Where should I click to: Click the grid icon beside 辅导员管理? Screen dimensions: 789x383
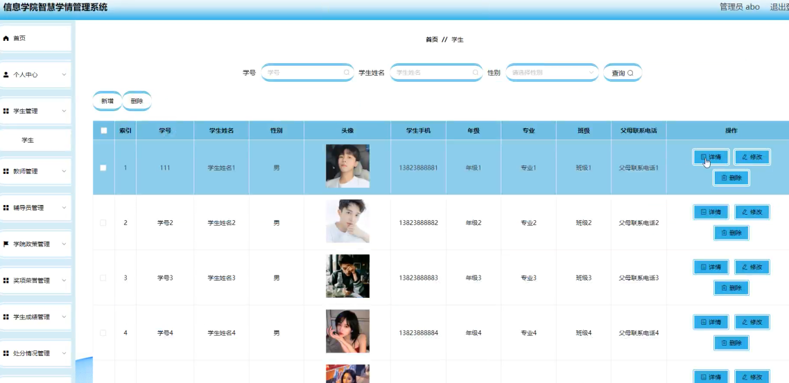pyautogui.click(x=6, y=208)
